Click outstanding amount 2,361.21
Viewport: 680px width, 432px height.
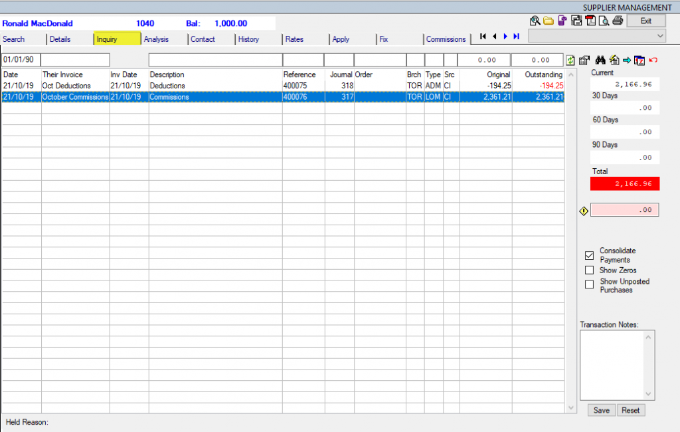point(549,97)
